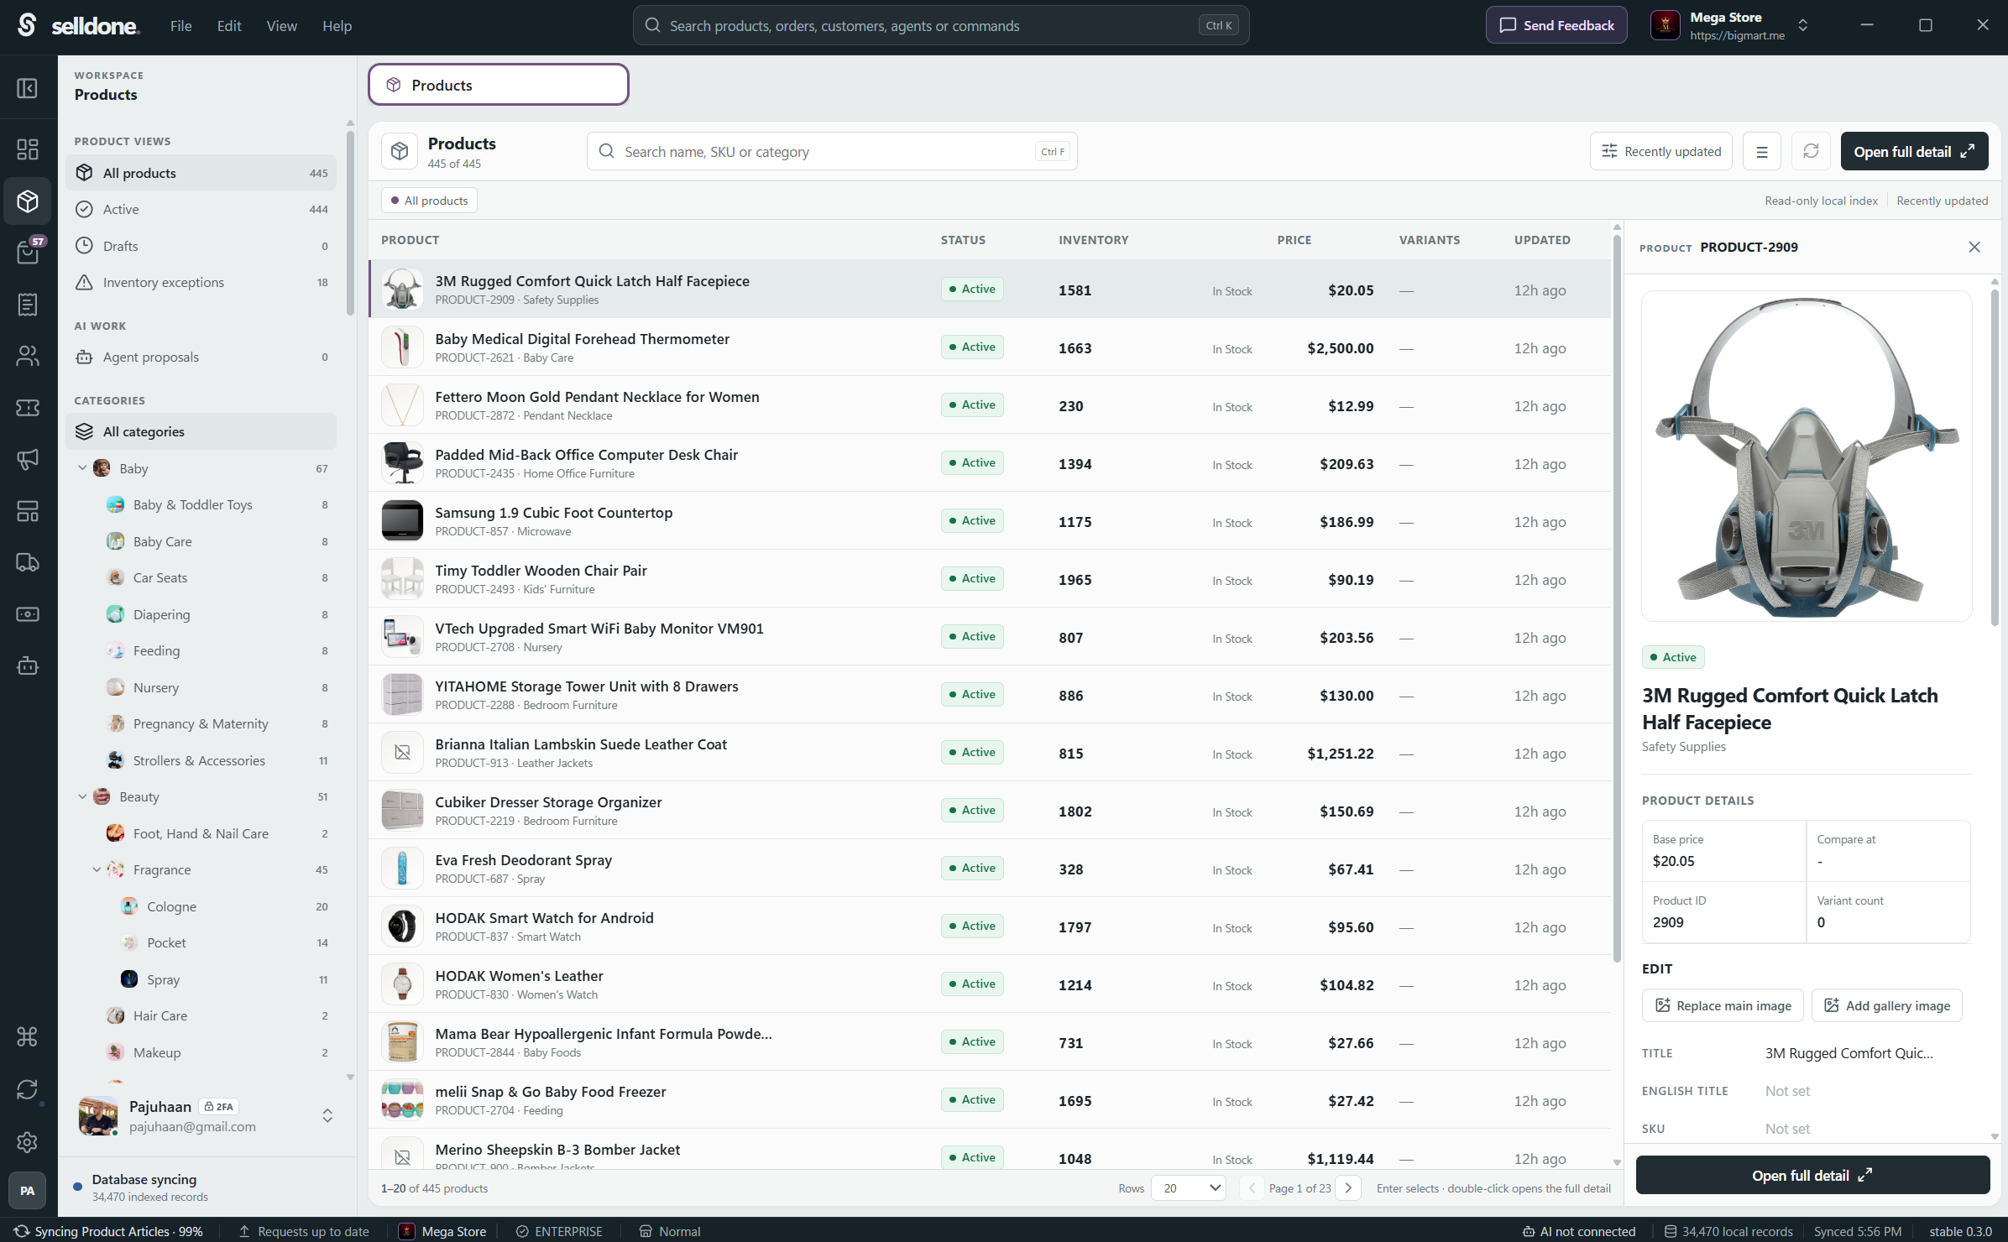Collapse the Fragrance subcategory

tap(97, 869)
